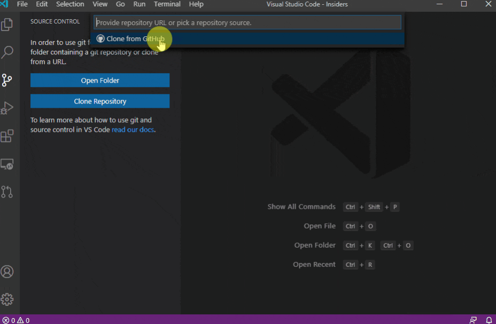Image resolution: width=496 pixels, height=324 pixels.
Task: Open the Accounts menu icon
Action: (x=7, y=272)
